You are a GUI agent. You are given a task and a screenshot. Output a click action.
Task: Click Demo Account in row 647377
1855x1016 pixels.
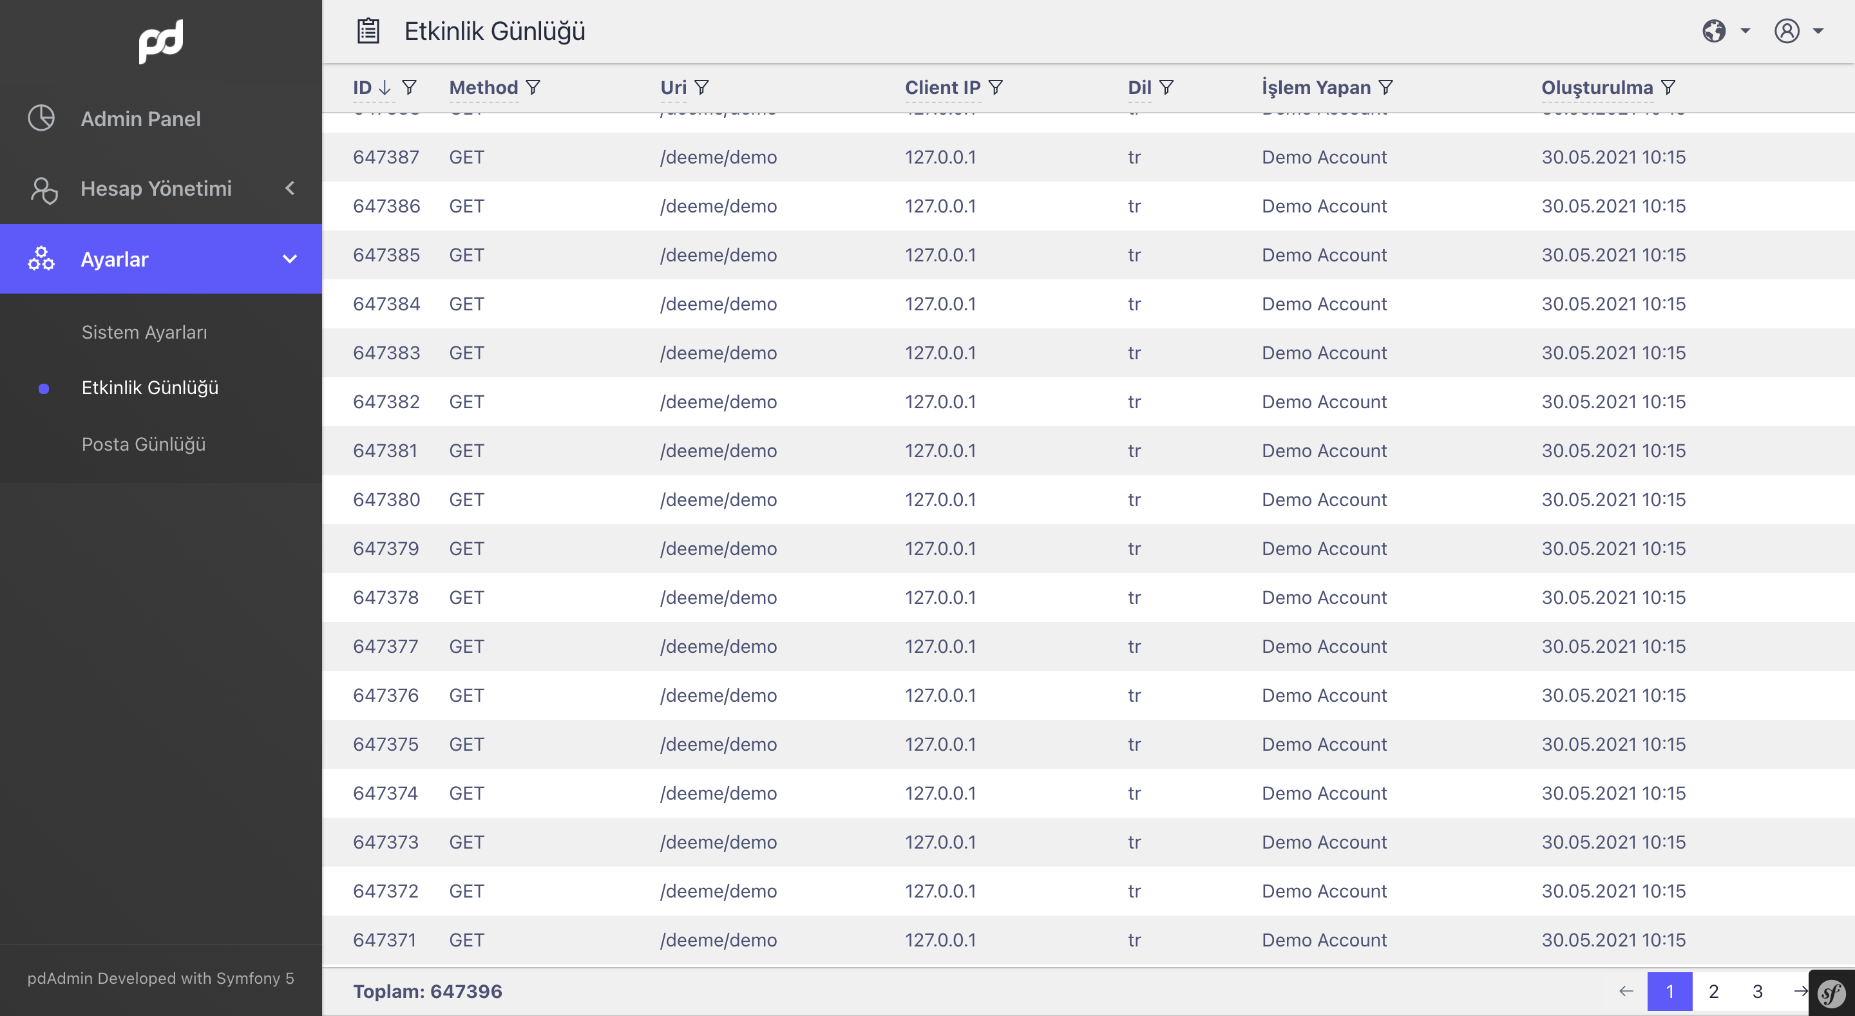click(1324, 646)
